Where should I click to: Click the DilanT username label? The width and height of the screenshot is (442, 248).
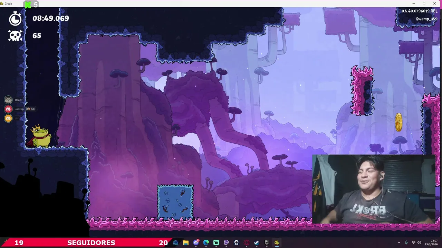coord(19,100)
